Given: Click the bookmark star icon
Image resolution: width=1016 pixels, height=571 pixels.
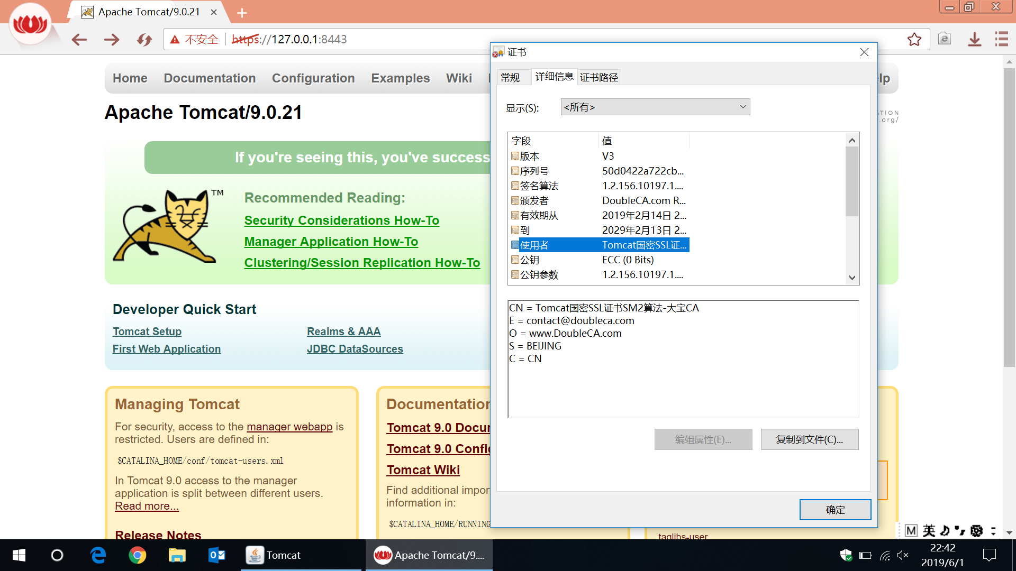Looking at the screenshot, I should [x=914, y=40].
